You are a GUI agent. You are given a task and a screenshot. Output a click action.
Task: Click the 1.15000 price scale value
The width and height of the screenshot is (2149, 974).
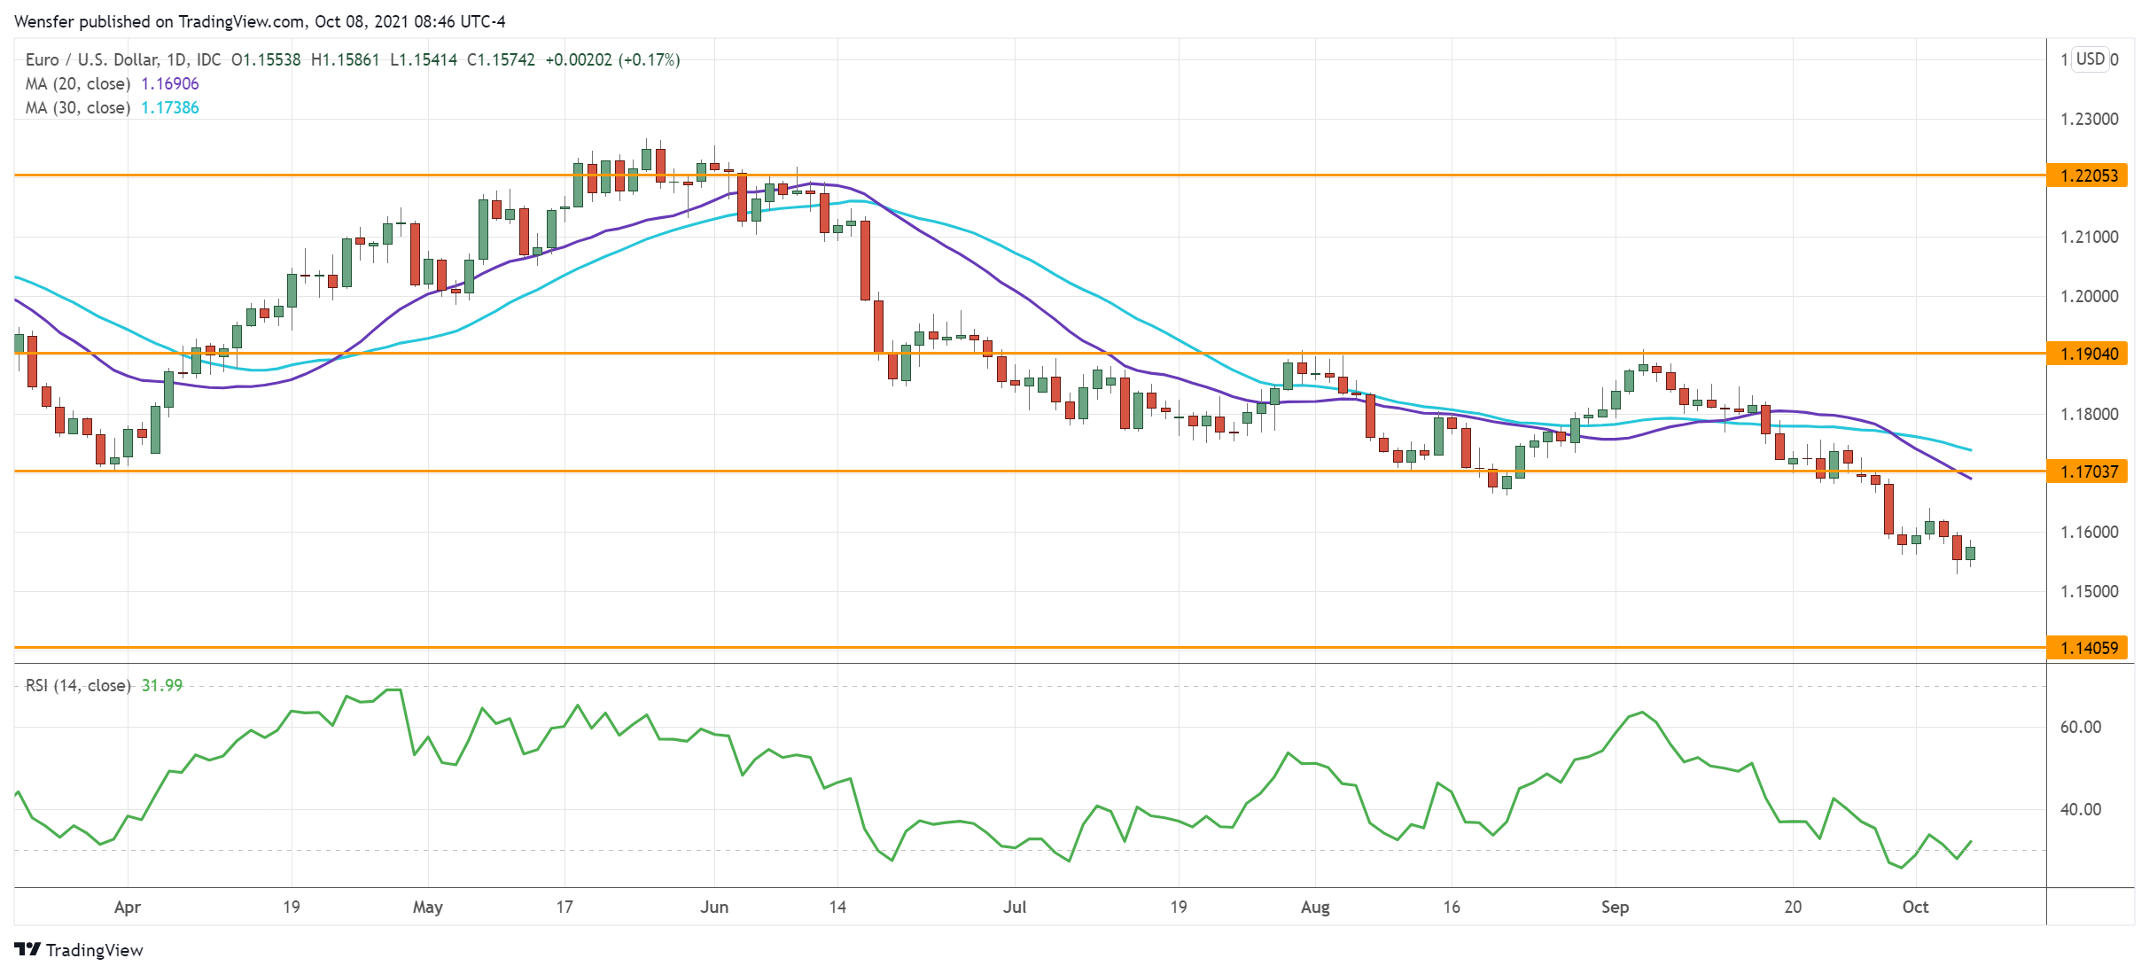pos(2089,591)
